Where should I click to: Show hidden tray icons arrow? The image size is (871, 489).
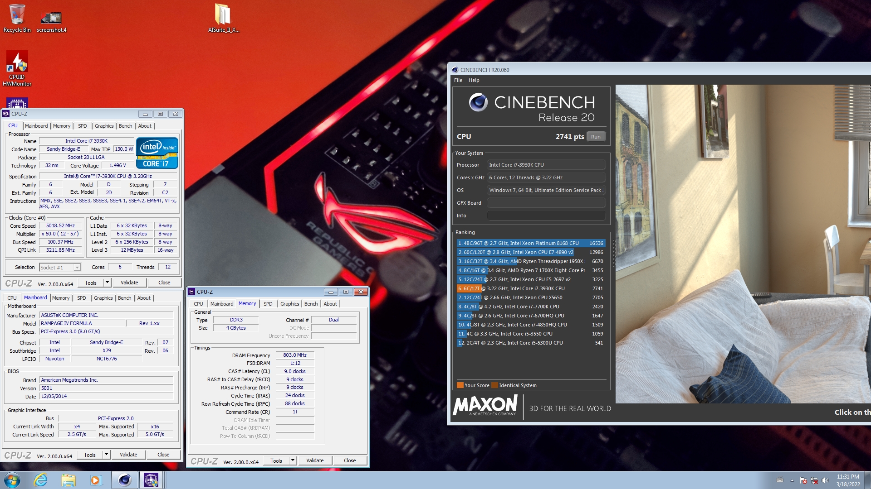point(792,480)
